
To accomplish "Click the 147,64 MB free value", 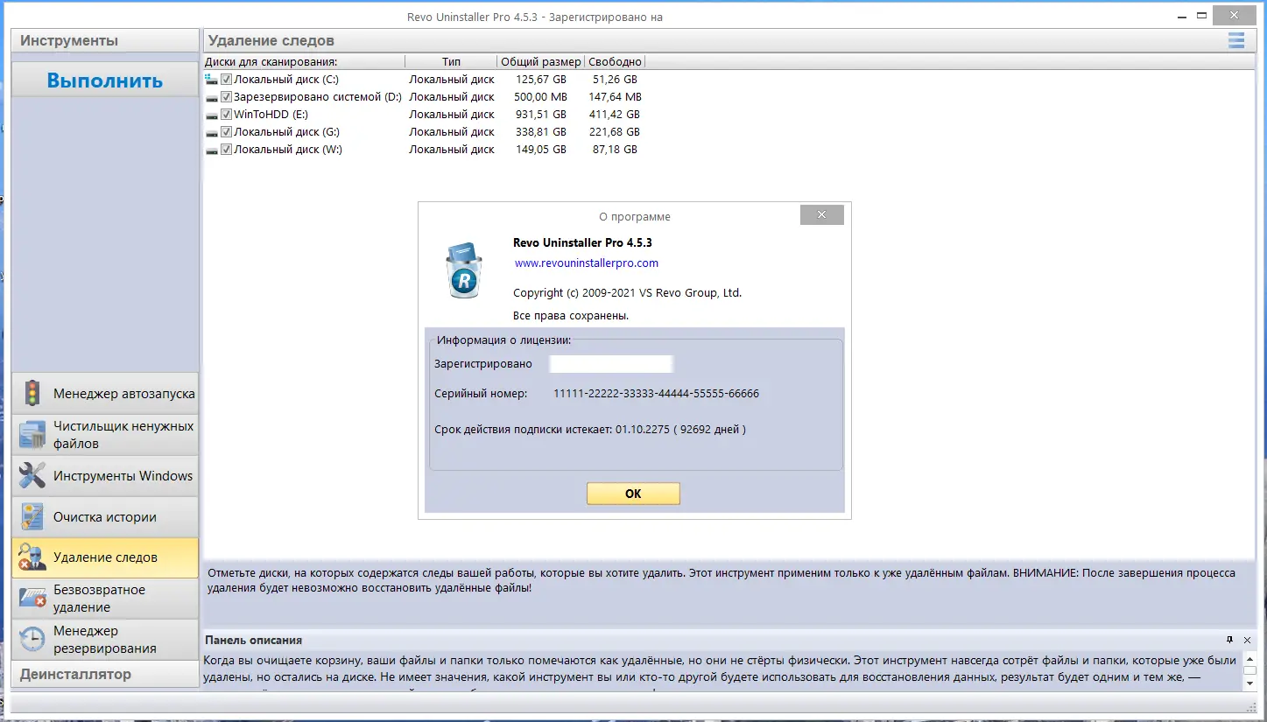I will pyautogui.click(x=615, y=97).
